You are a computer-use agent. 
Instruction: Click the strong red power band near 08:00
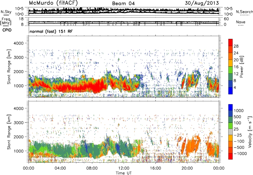(x=95, y=87)
